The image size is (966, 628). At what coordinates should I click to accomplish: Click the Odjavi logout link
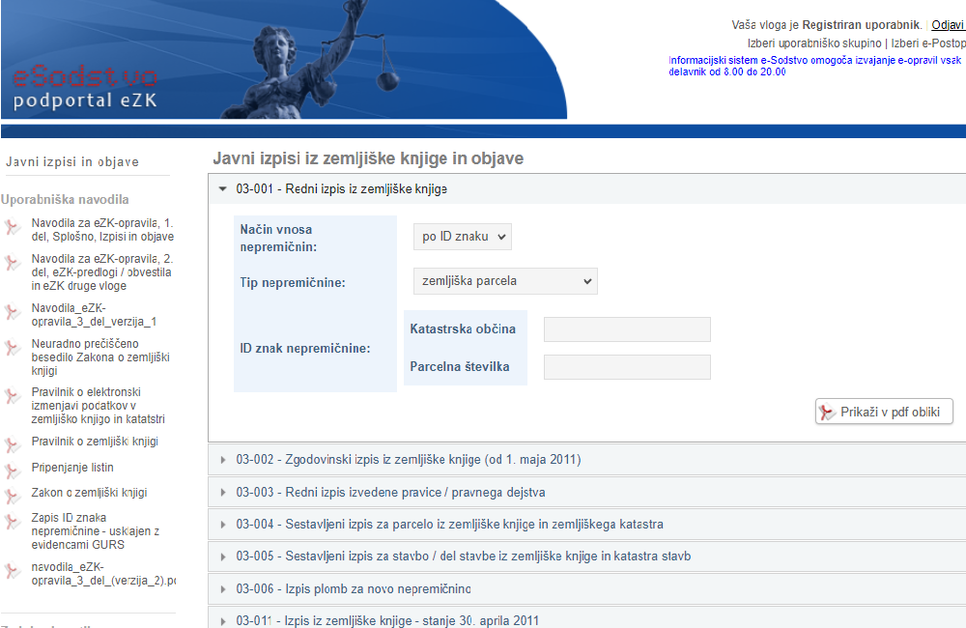coord(948,25)
